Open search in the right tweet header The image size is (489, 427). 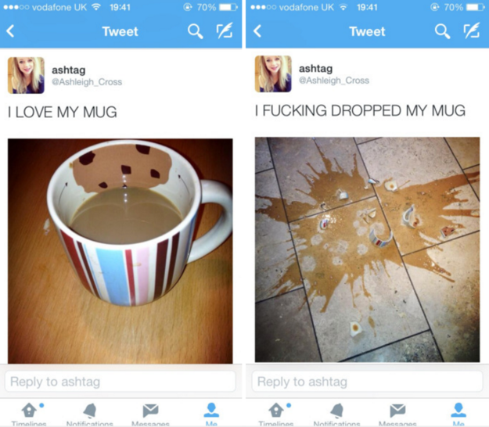[442, 31]
